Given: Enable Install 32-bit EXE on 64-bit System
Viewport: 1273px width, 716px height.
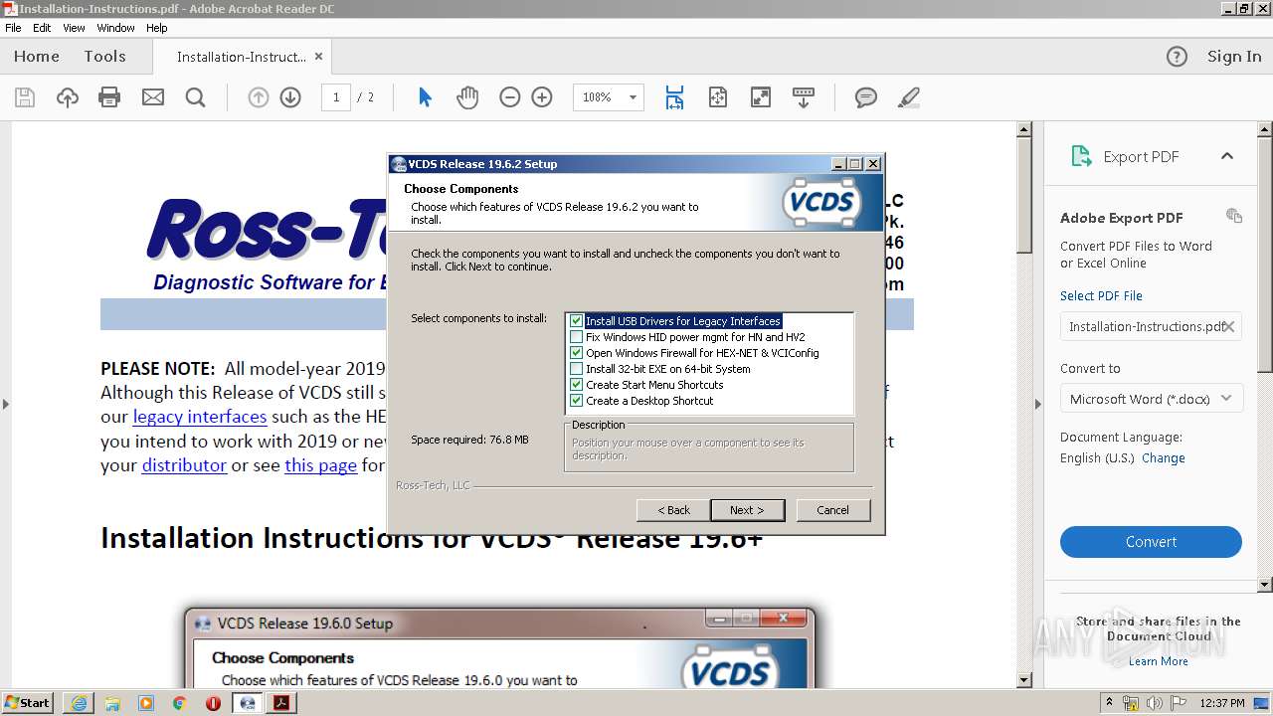Looking at the screenshot, I should pos(576,369).
